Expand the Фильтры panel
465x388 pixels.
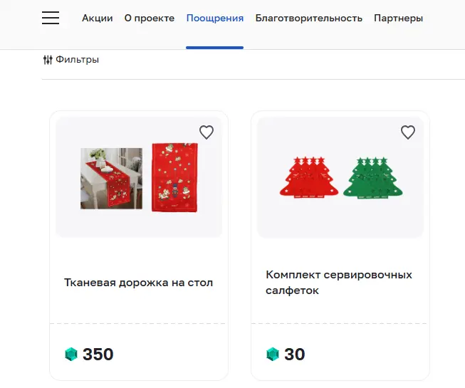coord(71,60)
